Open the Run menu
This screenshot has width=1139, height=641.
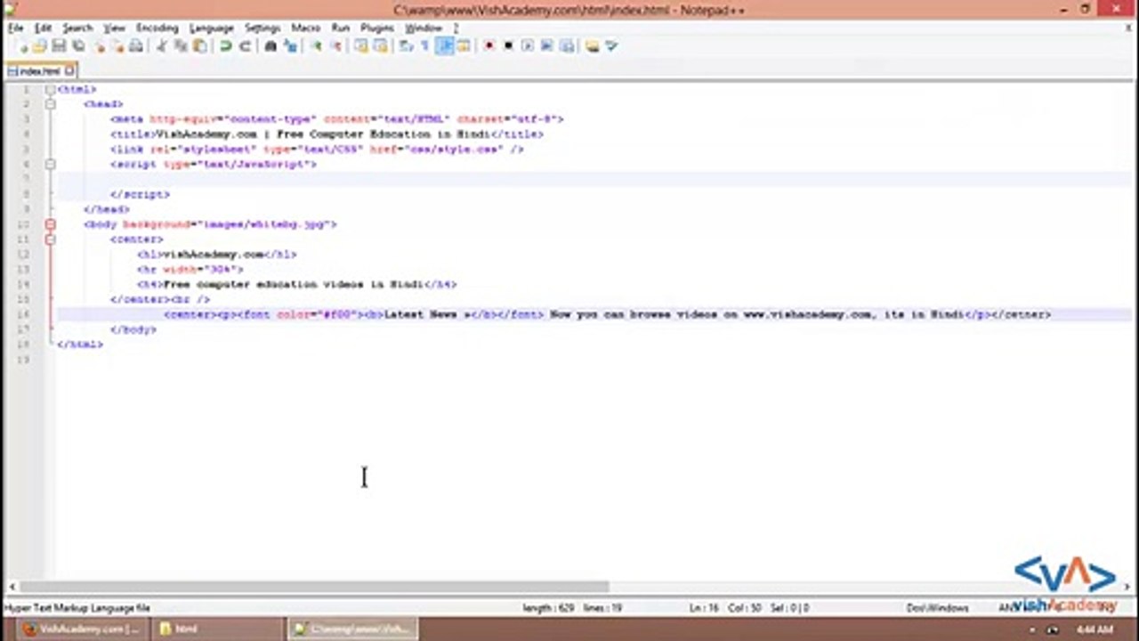tap(340, 28)
